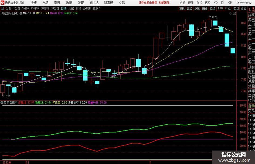Click the MA10: 8.44 indicator label
This screenshot has width=255, height=164.
point(42,13)
